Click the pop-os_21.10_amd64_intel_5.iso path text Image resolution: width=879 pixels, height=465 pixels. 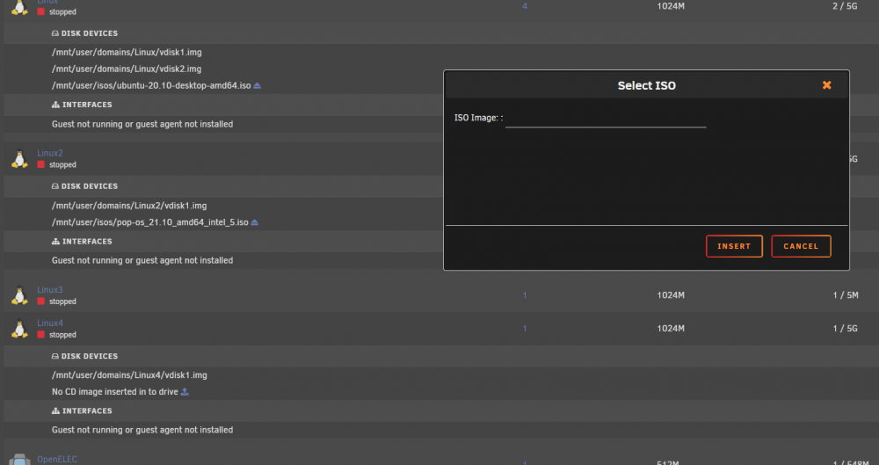click(x=150, y=222)
